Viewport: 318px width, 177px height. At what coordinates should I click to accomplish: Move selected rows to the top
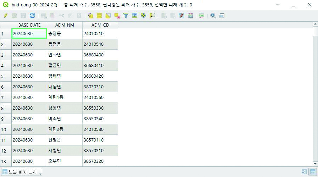tap(135, 16)
